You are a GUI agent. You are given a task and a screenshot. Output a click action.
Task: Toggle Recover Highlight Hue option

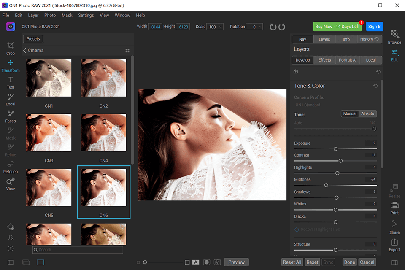(297, 229)
